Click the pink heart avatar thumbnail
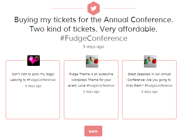The image size is (187, 140). (x=33, y=61)
